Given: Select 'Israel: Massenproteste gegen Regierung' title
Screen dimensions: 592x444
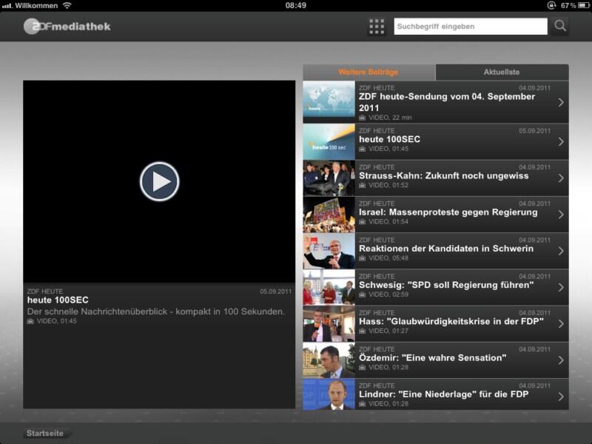Looking at the screenshot, I should coord(448,212).
